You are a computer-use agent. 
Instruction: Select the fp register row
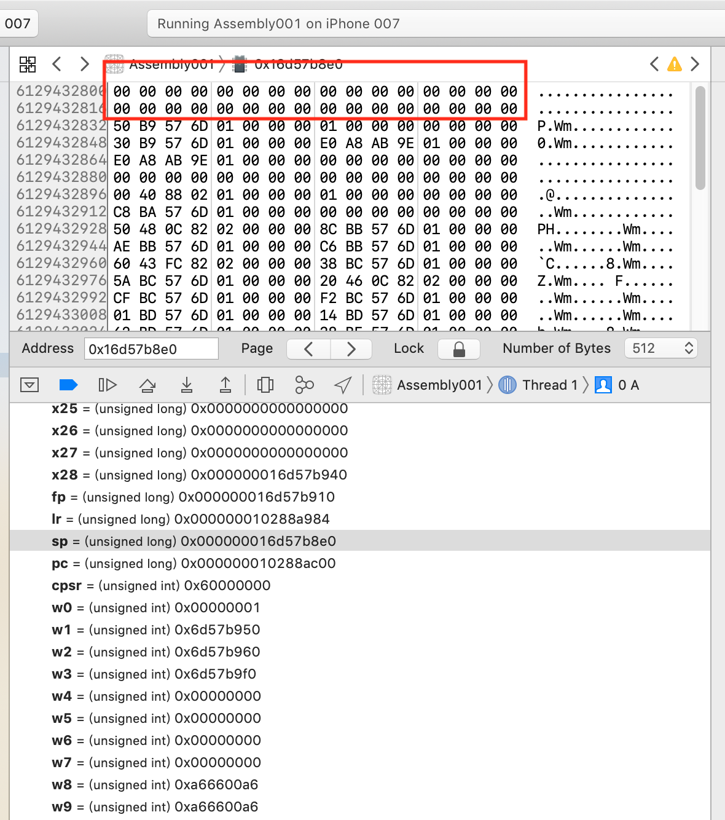coord(360,497)
